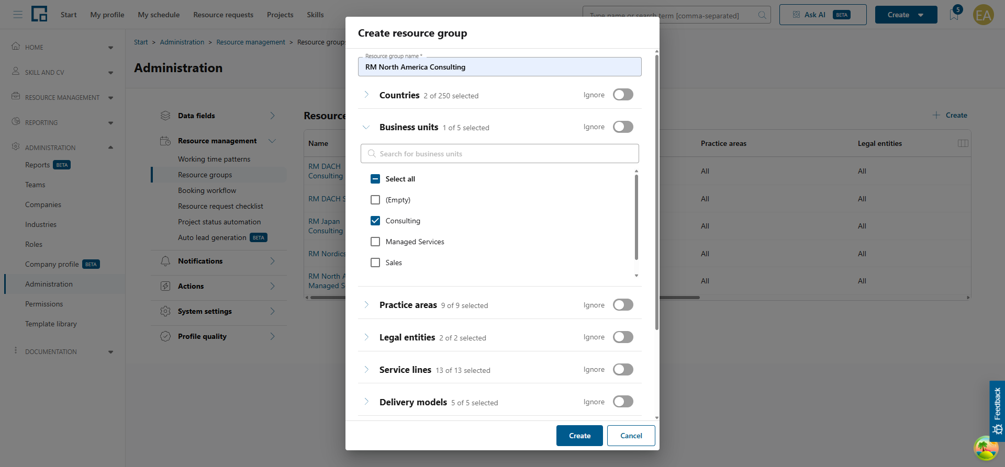Screen dimensions: 1005x467
Task: Uncheck the Consulting checkbox
Action: tap(375, 221)
